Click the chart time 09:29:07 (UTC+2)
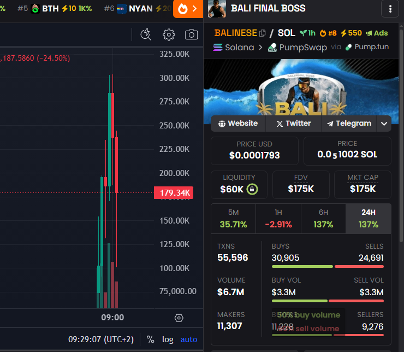The height and width of the screenshot is (352, 404). 101,339
